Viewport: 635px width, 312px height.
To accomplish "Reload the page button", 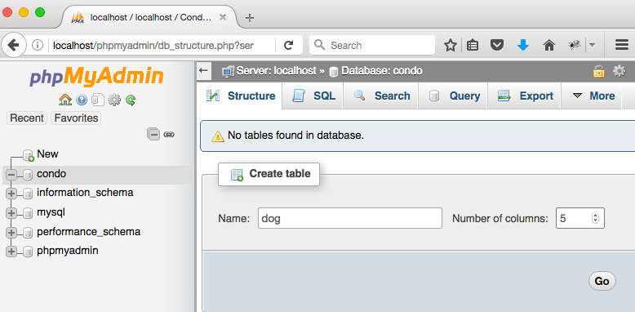I will (x=288, y=45).
